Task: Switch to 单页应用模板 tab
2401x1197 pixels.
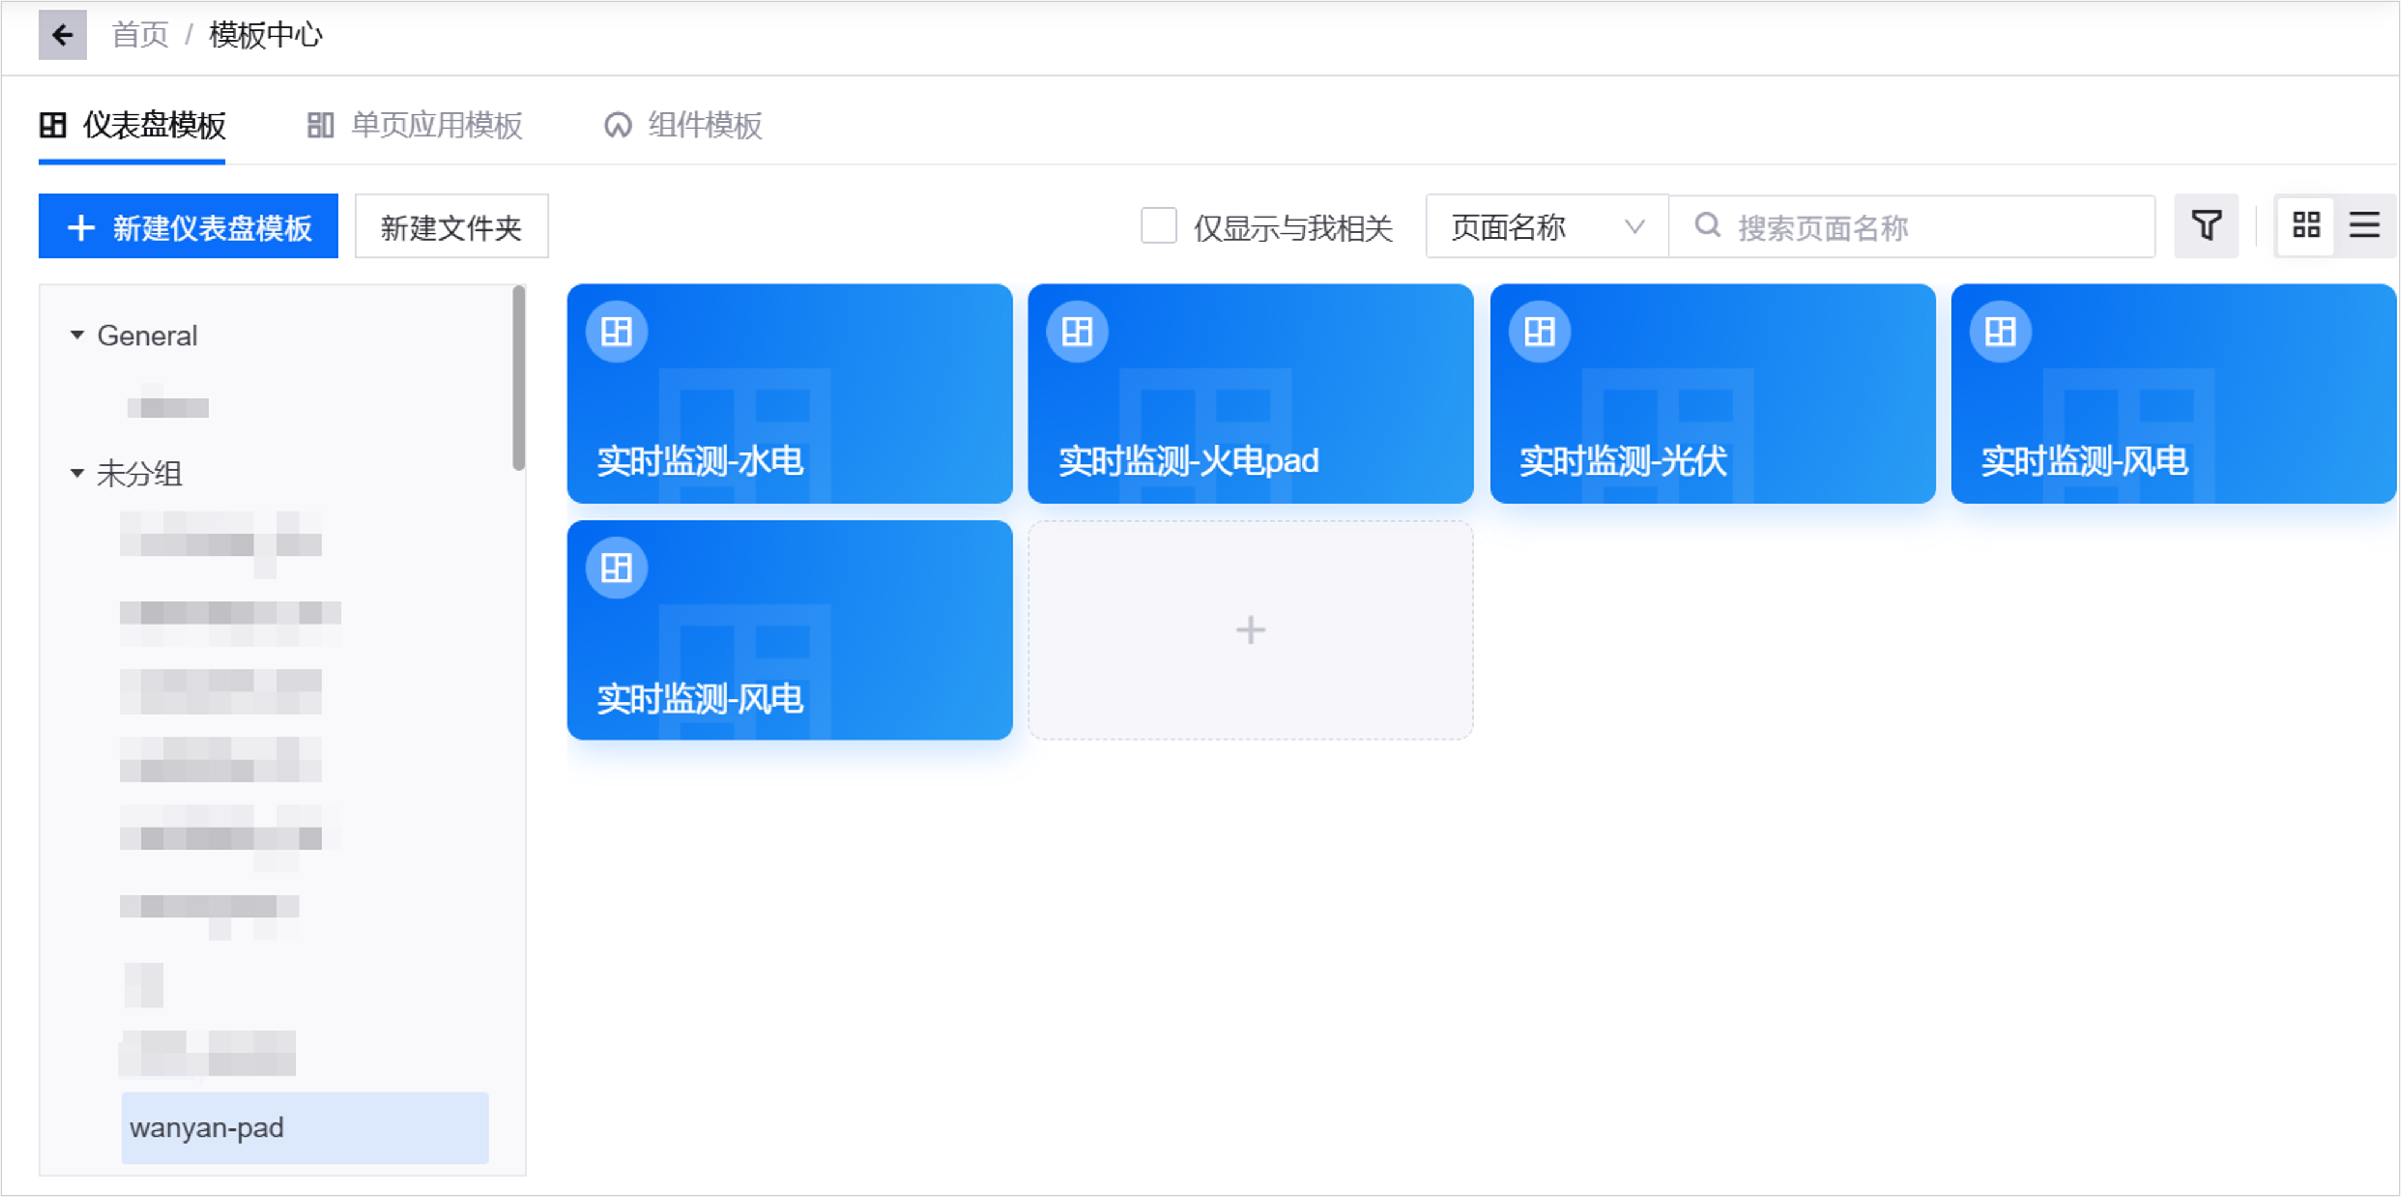Action: pos(415,125)
